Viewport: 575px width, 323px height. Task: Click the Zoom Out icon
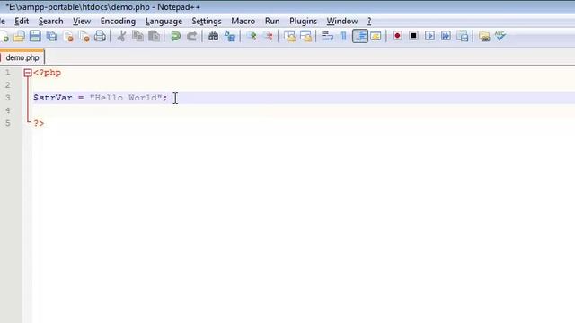click(x=269, y=36)
